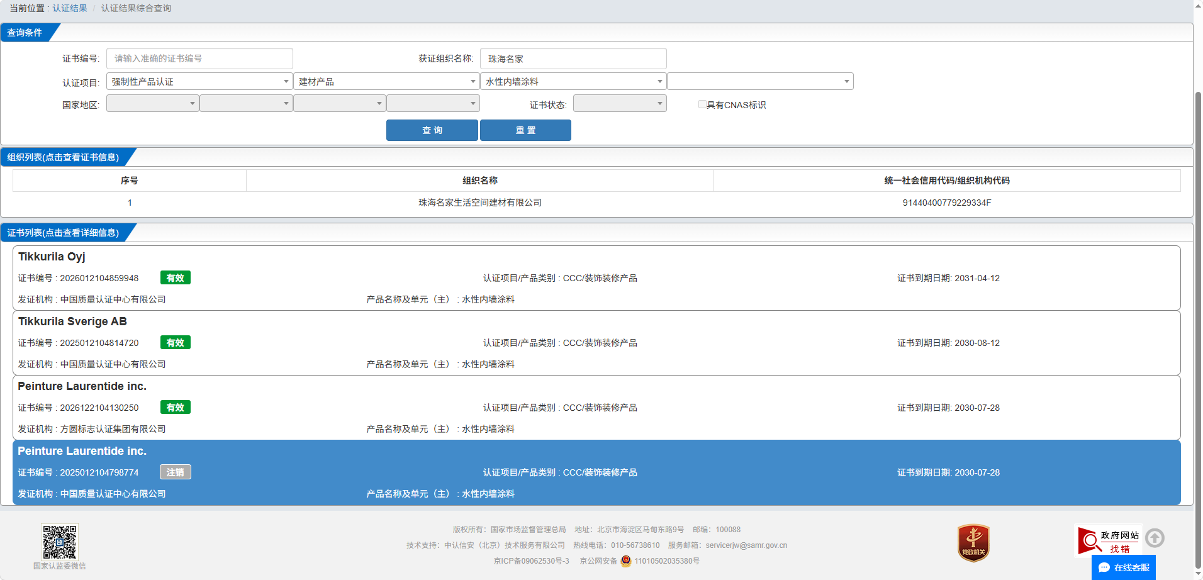Open the 强制性产品认证 dropdown
The image size is (1203, 580).
click(199, 82)
